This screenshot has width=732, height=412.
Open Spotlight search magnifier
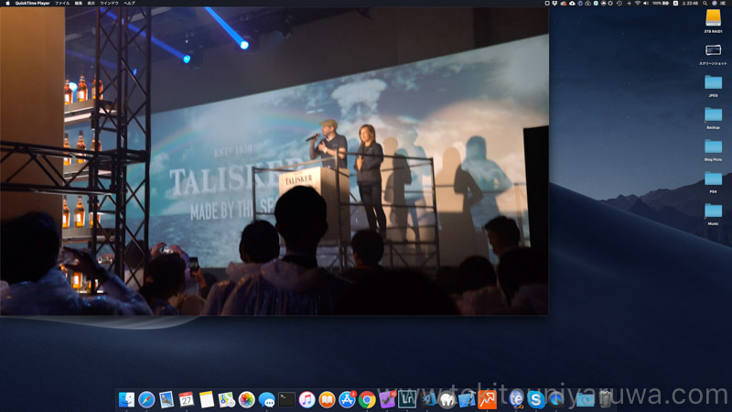pyautogui.click(x=705, y=3)
